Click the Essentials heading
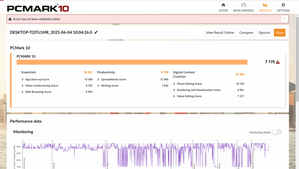 [29, 72]
